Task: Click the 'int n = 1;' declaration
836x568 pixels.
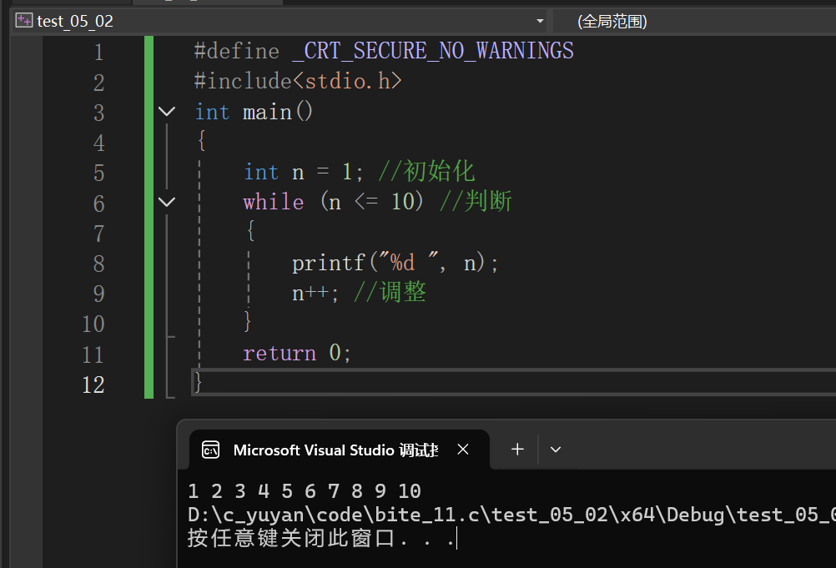Action: click(x=303, y=172)
